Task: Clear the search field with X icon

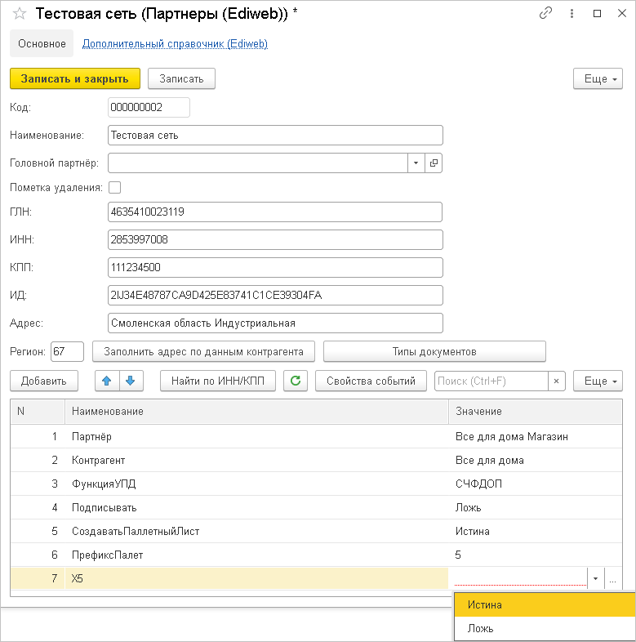Action: (555, 381)
